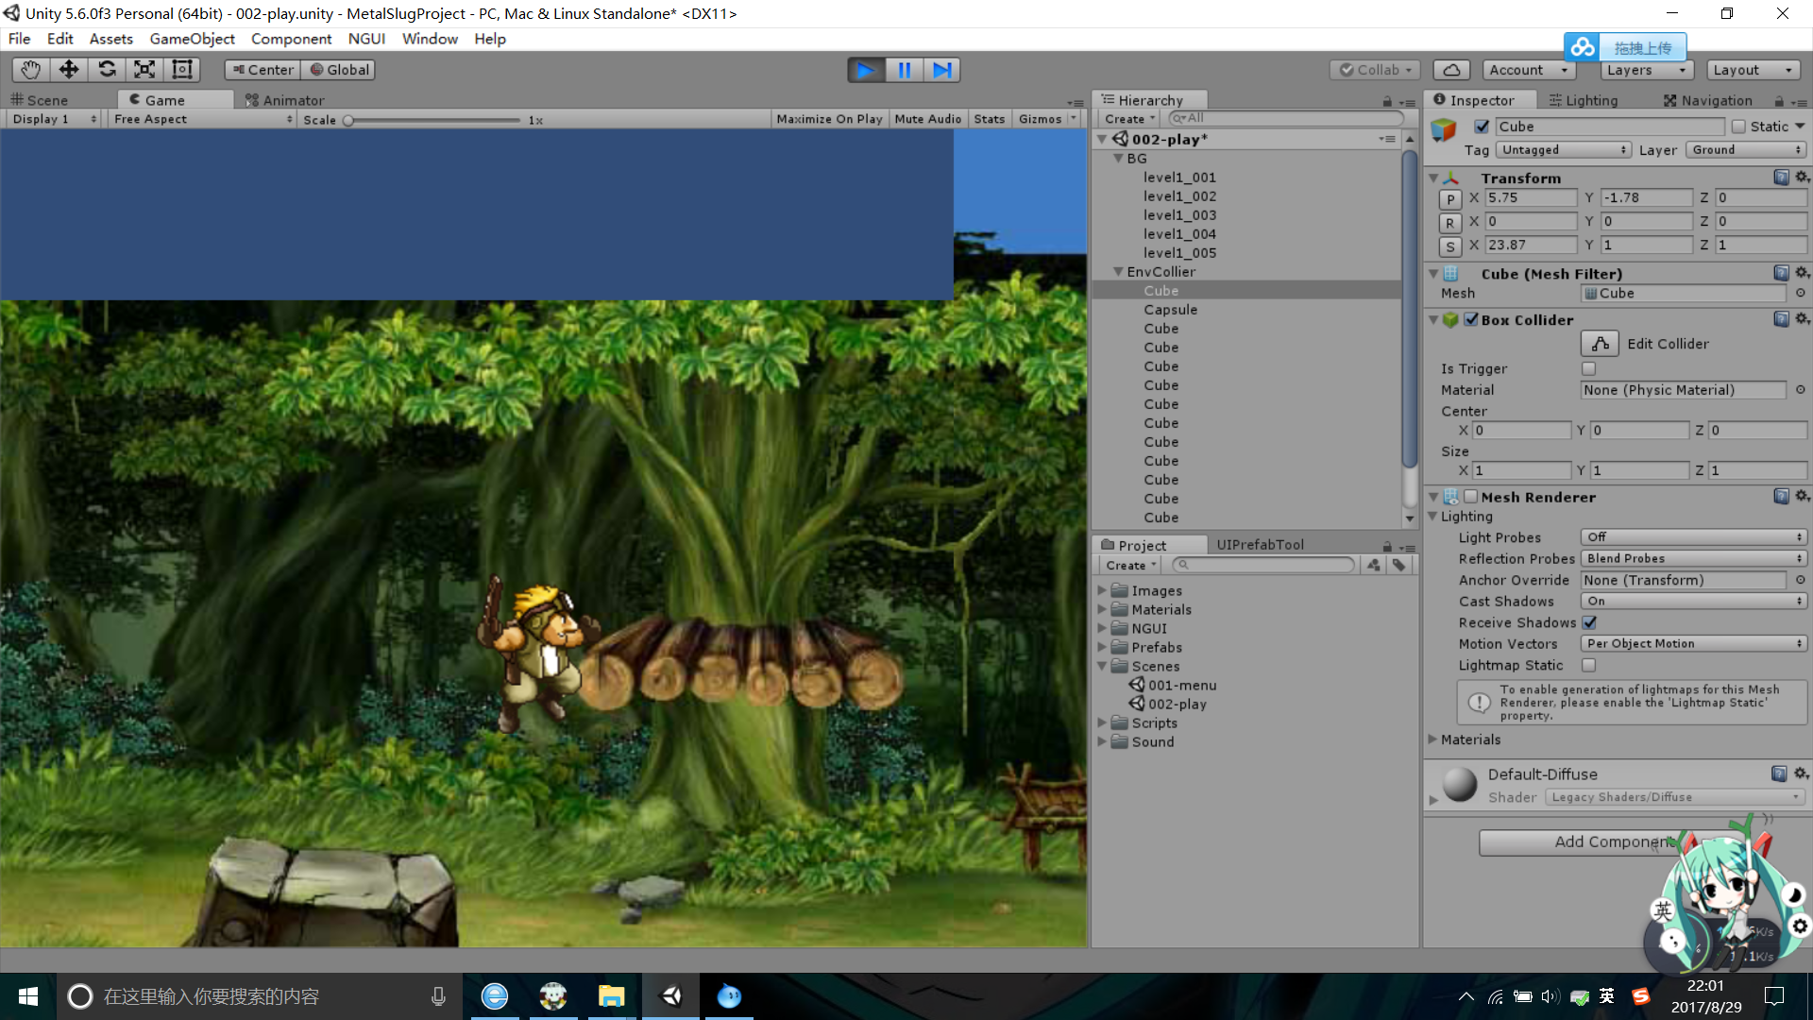The image size is (1813, 1020).
Task: Enable the Lightmap Static checkbox
Action: (x=1589, y=665)
